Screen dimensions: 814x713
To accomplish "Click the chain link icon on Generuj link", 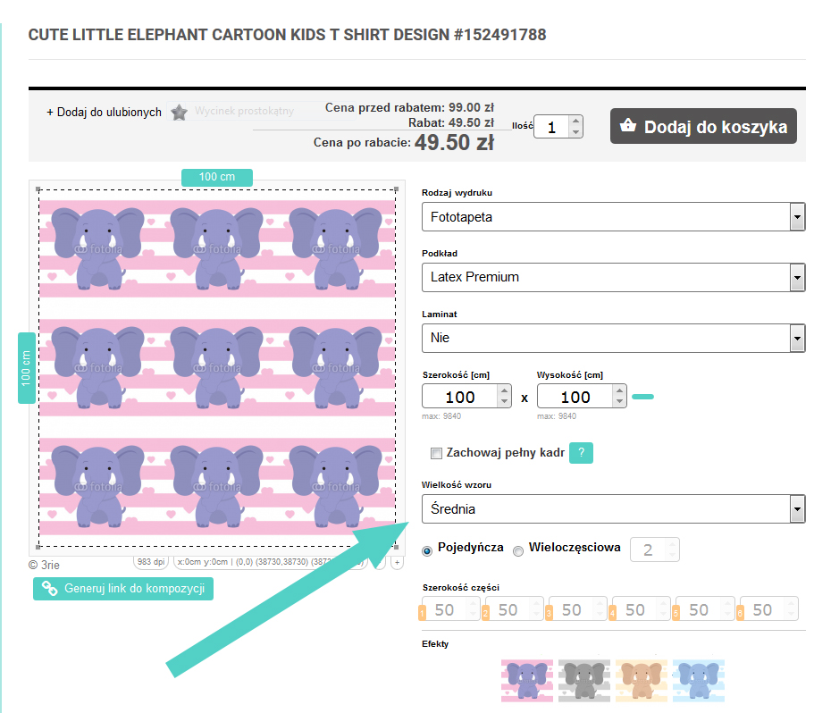I will (50, 589).
